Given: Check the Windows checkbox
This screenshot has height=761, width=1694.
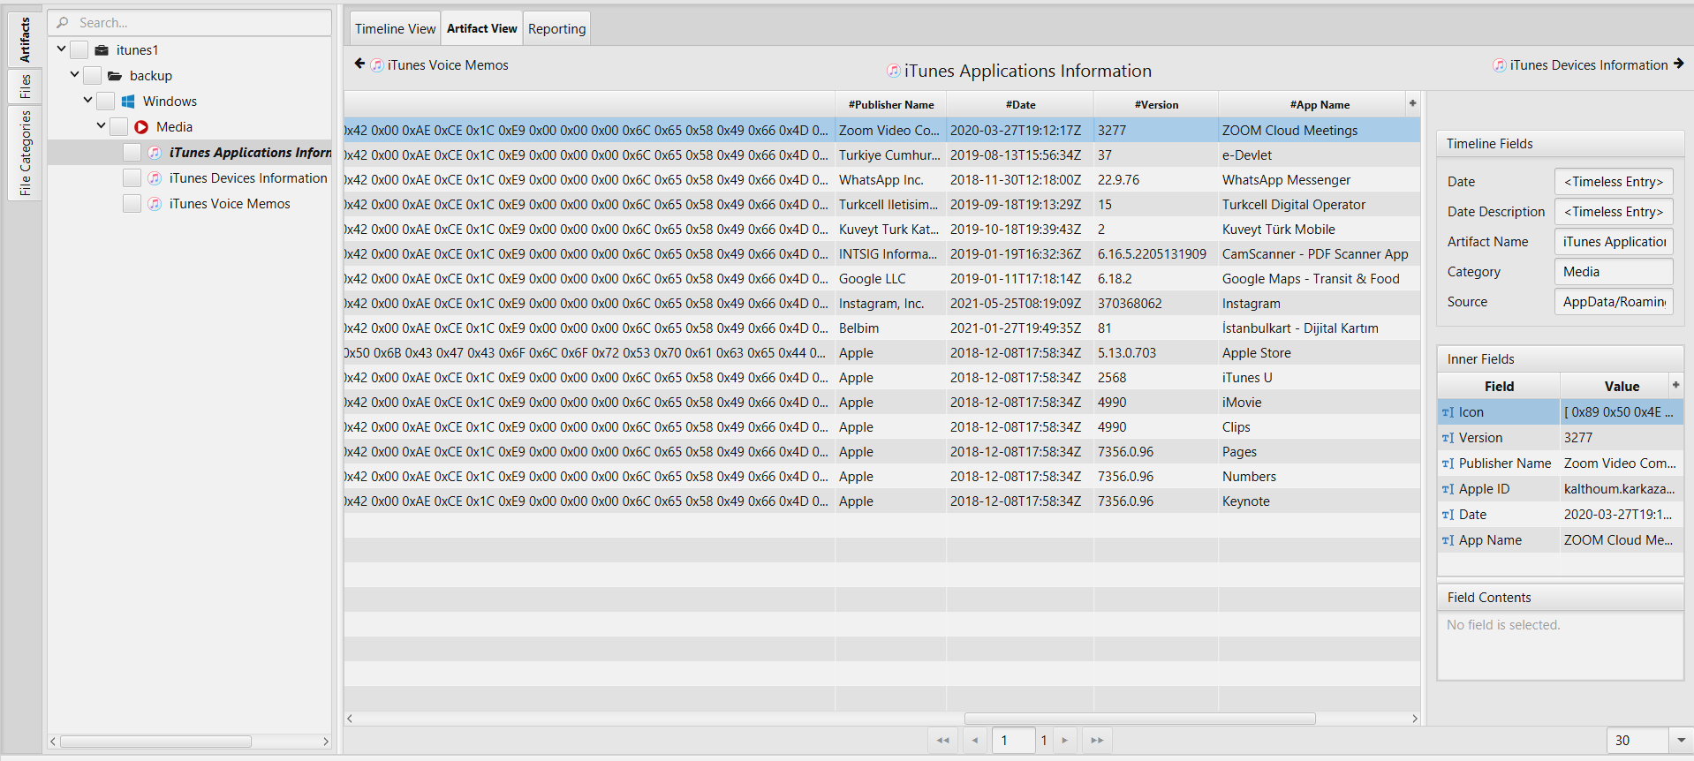Looking at the screenshot, I should [105, 102].
